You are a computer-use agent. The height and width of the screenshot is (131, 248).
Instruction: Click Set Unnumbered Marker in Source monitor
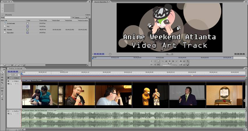tap(158, 61)
